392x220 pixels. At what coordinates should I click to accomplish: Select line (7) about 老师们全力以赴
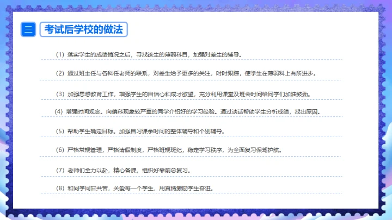point(124,171)
